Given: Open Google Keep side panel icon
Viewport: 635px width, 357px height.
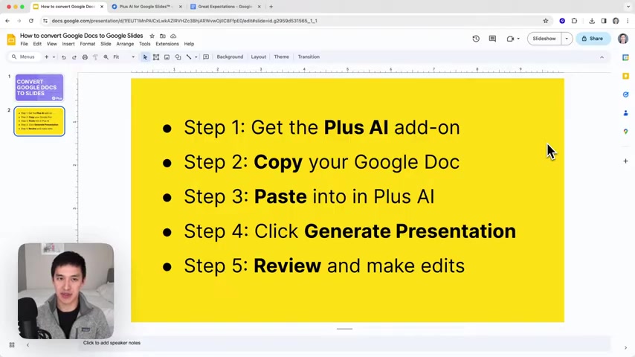Looking at the screenshot, I should [625, 76].
